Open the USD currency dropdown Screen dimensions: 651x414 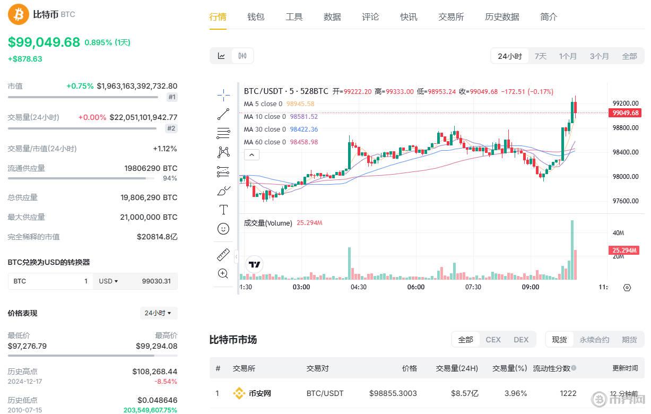(109, 281)
